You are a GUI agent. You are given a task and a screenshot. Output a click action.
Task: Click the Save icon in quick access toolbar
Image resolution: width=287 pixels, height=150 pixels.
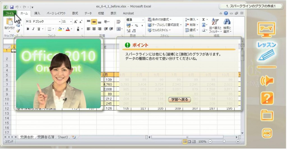[x=11, y=7]
